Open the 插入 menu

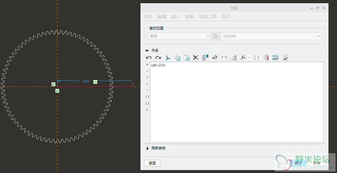(x=175, y=17)
